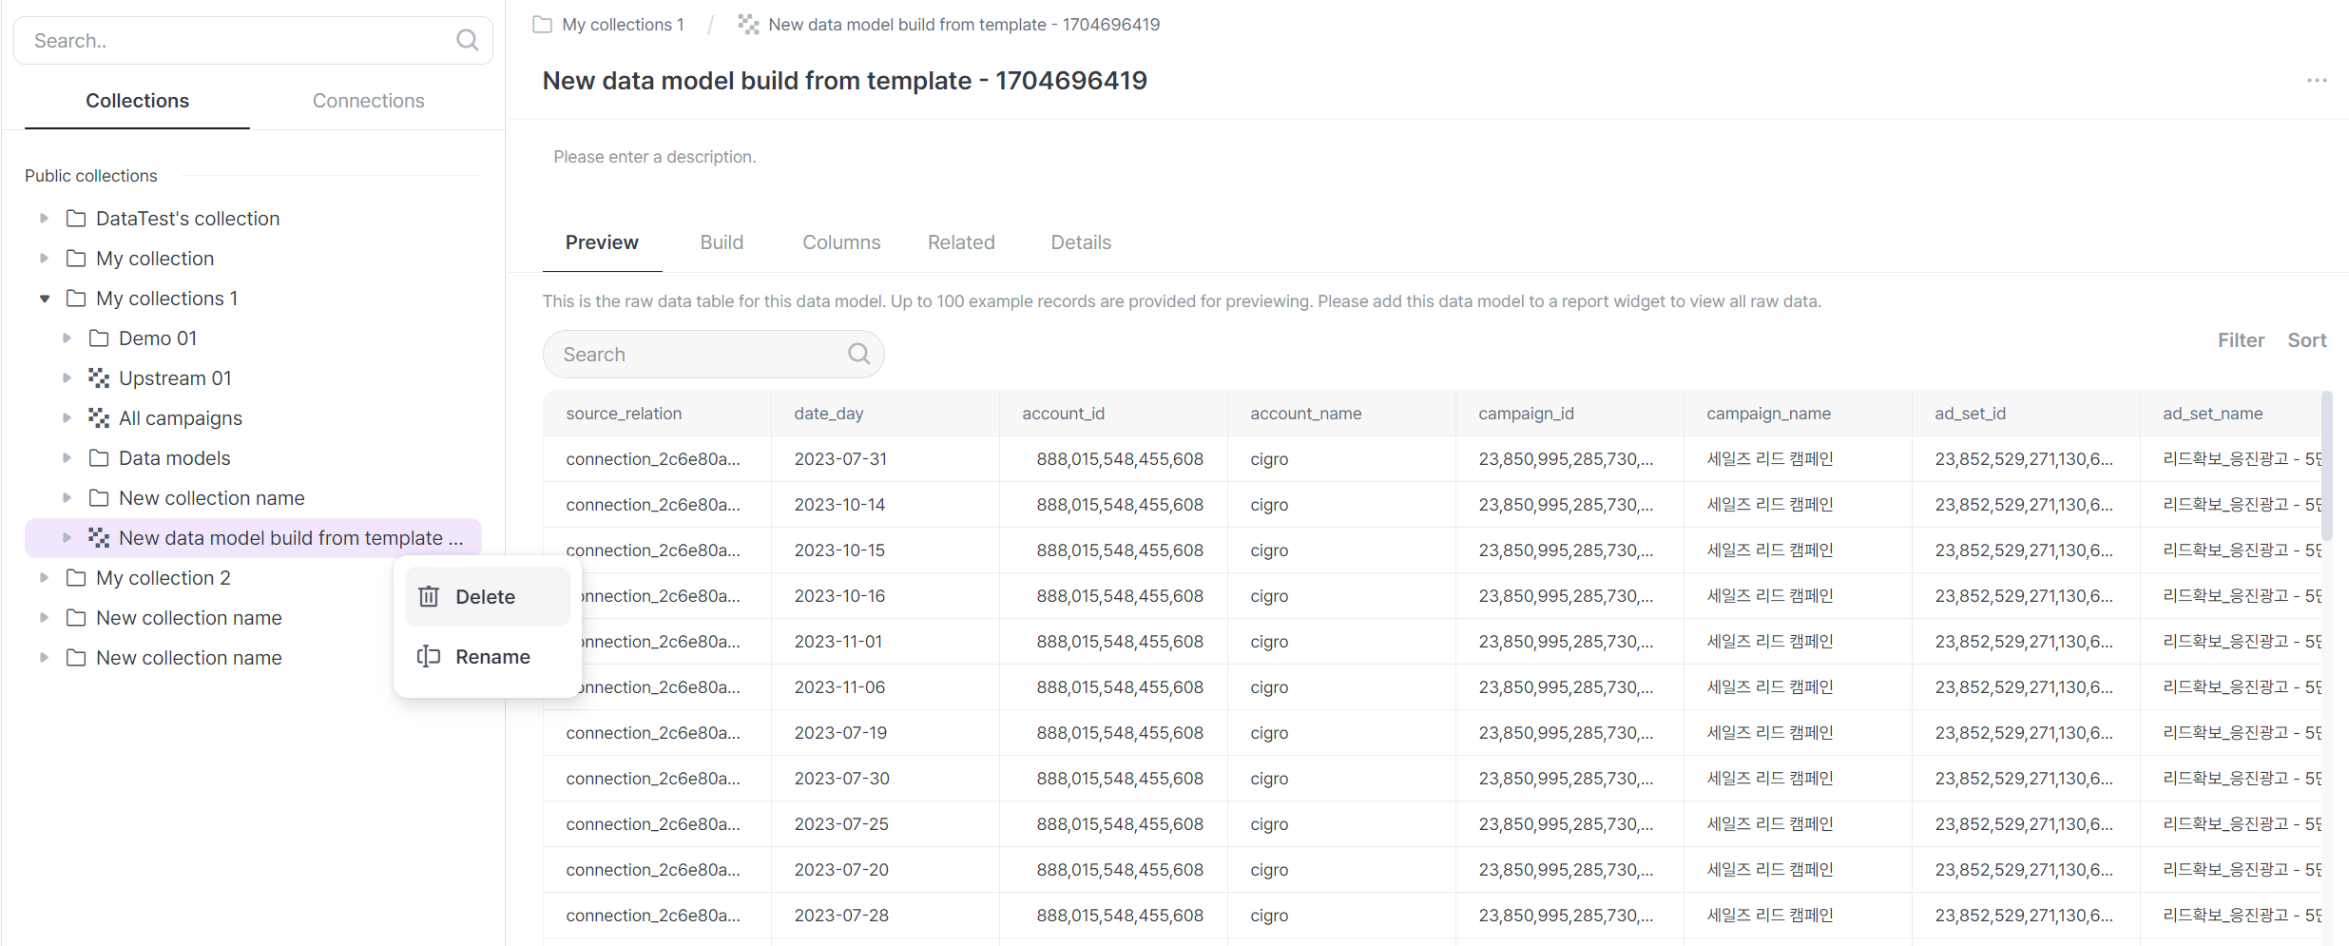Screen dimensions: 2349x946
Task: Click the All campaigns data model icon
Action: [x=99, y=418]
